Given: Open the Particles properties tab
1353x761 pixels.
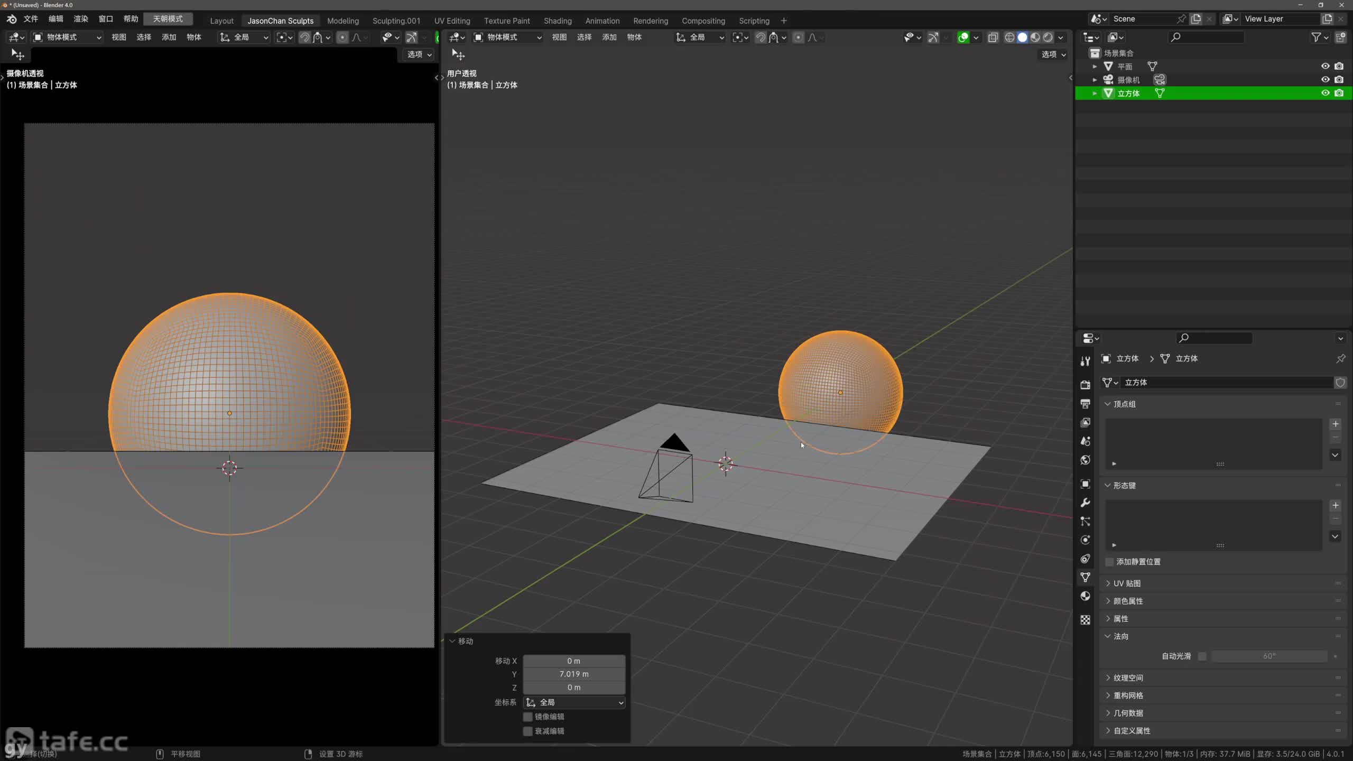Looking at the screenshot, I should tap(1085, 522).
